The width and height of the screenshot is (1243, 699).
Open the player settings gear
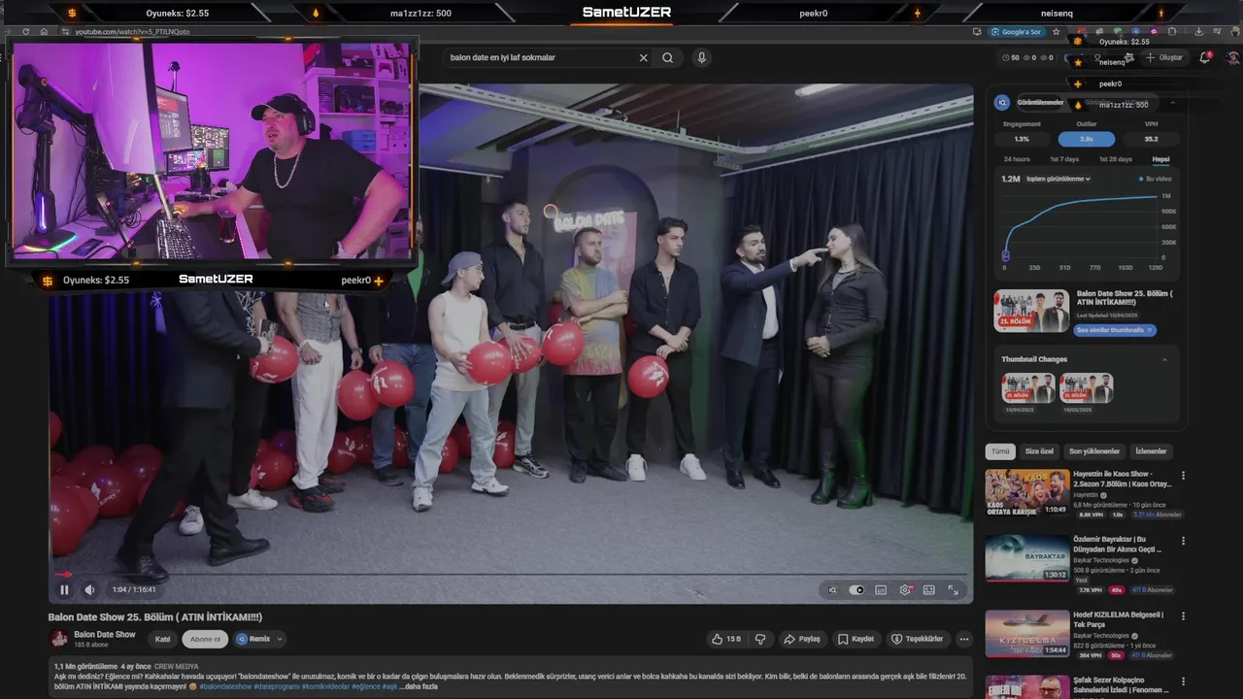905,589
